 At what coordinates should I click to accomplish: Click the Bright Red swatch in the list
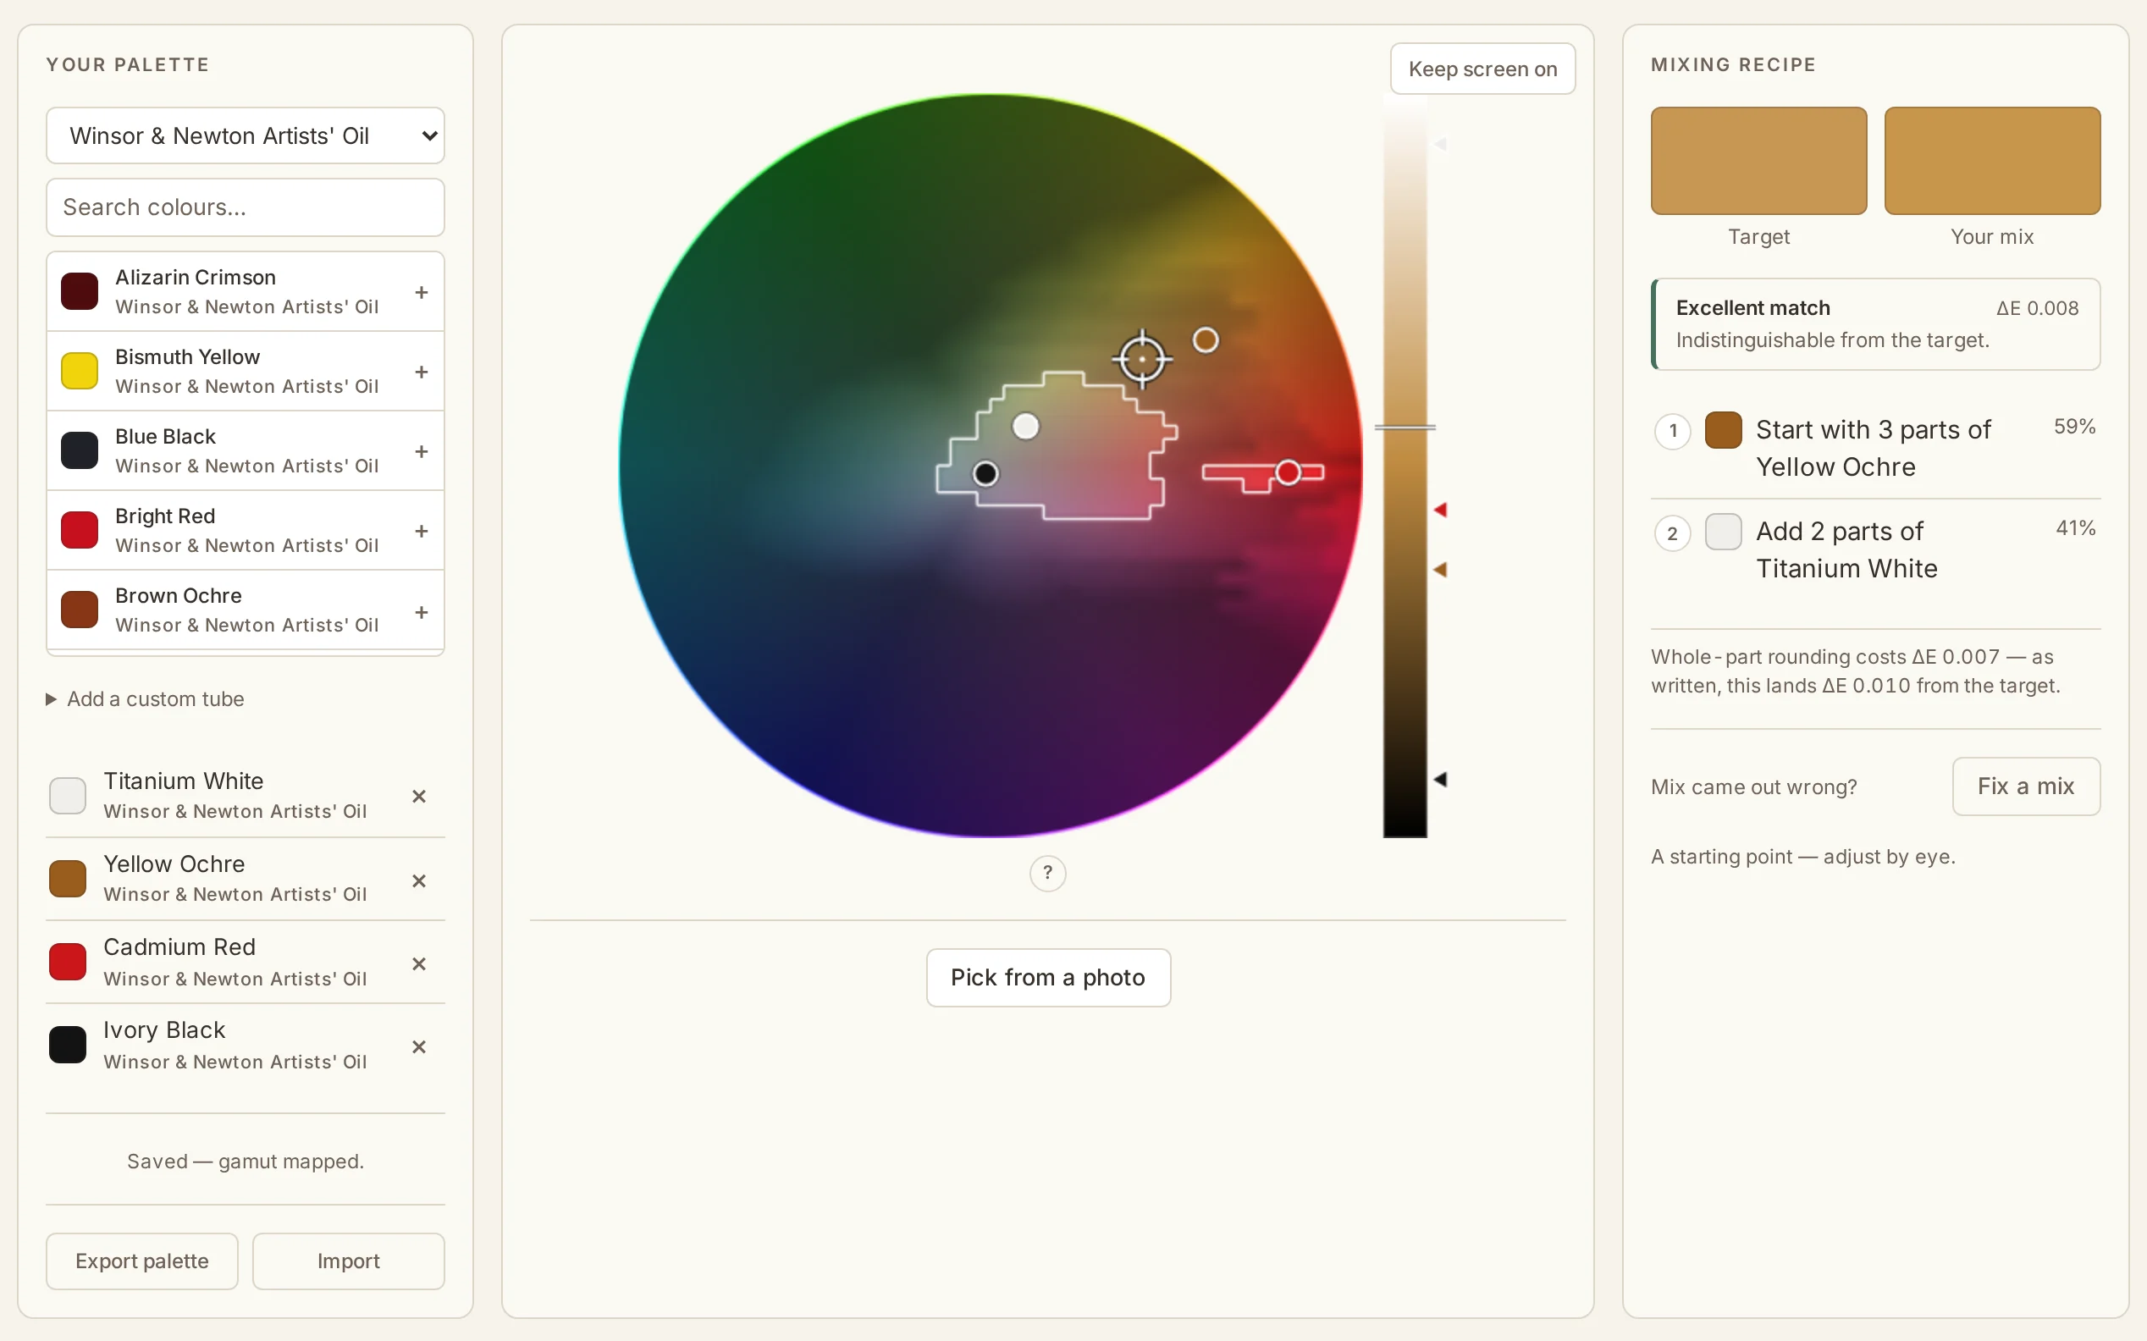click(x=79, y=530)
